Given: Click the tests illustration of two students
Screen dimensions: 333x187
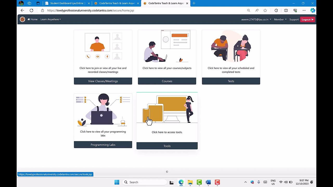Looking at the screenshot, I should pos(231,46).
